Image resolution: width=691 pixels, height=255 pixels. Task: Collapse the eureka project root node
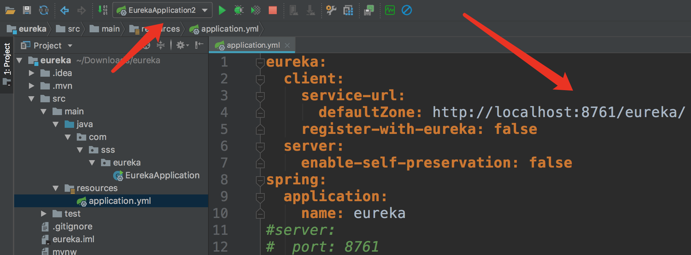pyautogui.click(x=19, y=61)
